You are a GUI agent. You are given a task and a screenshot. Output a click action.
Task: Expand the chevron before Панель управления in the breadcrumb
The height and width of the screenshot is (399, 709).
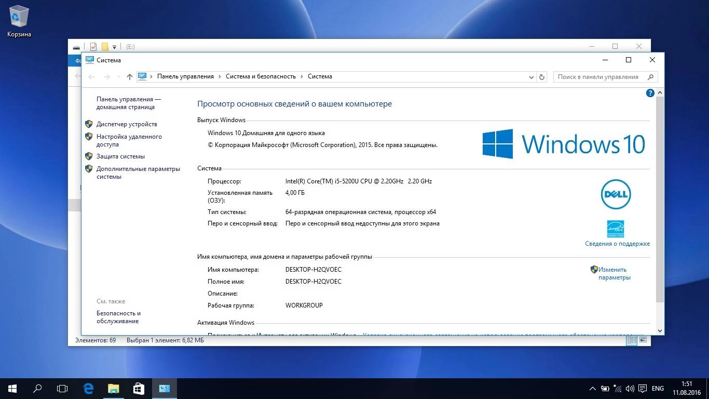[x=152, y=76]
